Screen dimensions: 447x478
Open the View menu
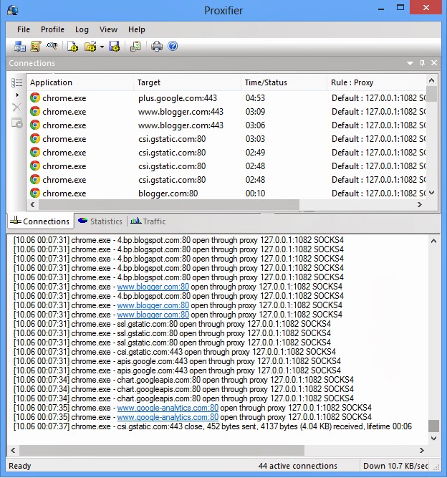108,29
